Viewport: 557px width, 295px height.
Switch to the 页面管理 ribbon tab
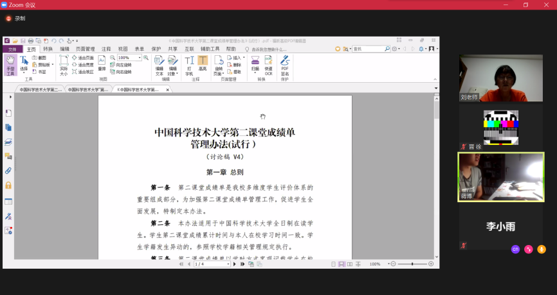click(86, 49)
